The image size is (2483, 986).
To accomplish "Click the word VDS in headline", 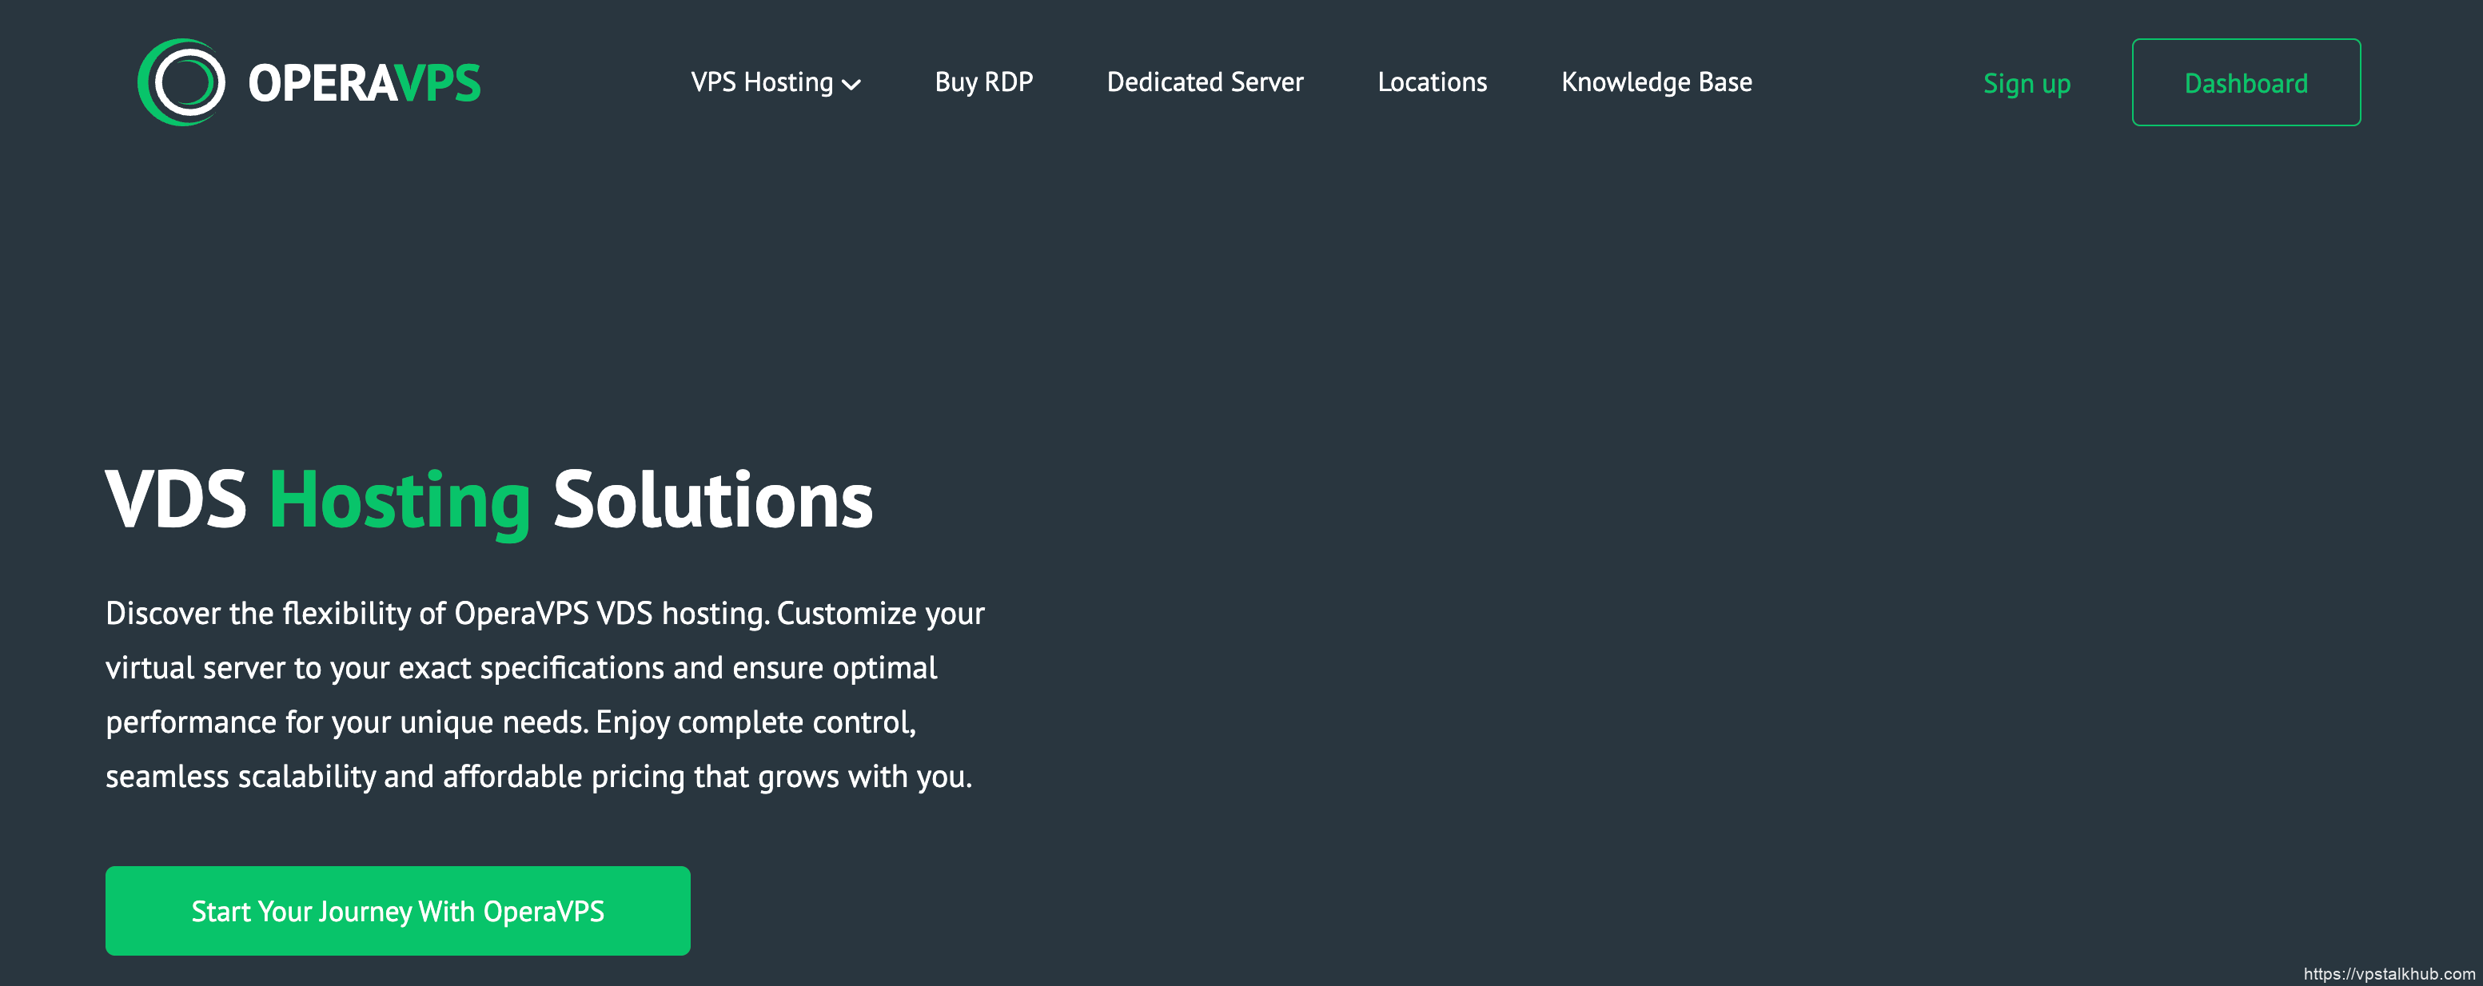I will pyautogui.click(x=175, y=501).
